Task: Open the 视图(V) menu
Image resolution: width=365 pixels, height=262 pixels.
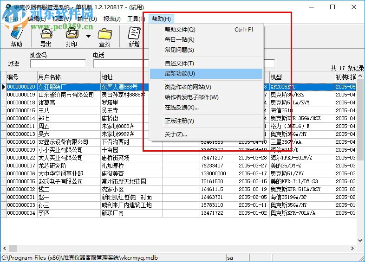Action: [62, 19]
